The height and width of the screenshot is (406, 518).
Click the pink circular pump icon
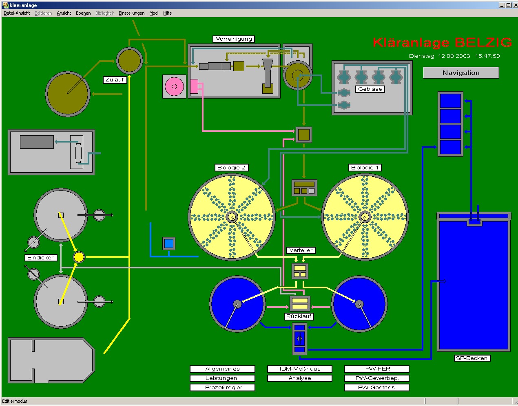tap(174, 86)
